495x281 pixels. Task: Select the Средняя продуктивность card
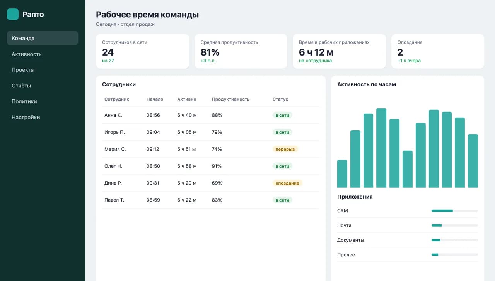pyautogui.click(x=241, y=51)
